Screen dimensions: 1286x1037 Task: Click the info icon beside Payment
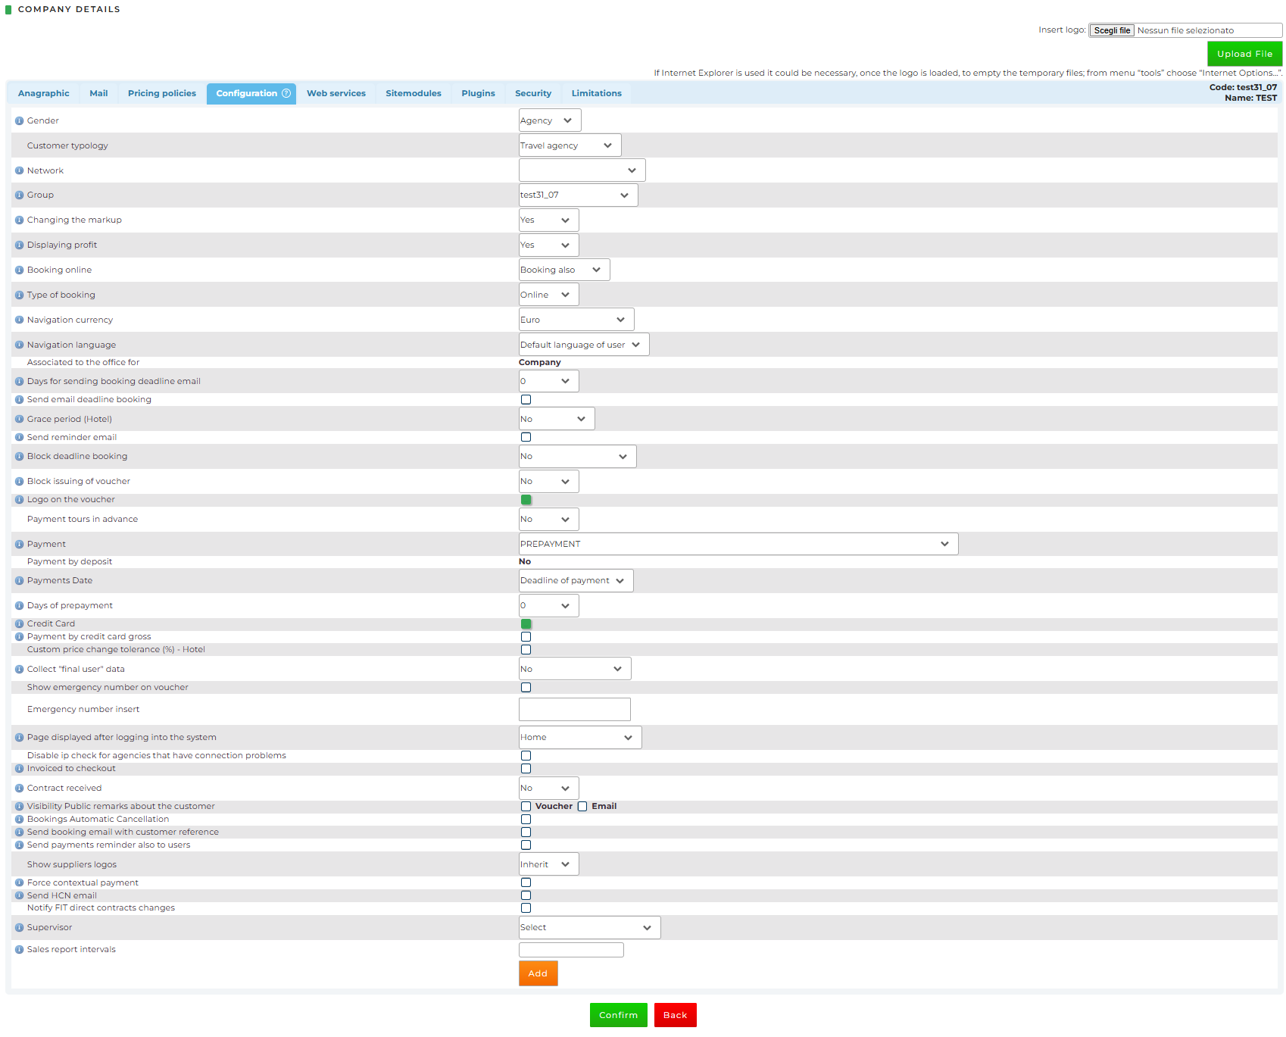[x=20, y=545]
